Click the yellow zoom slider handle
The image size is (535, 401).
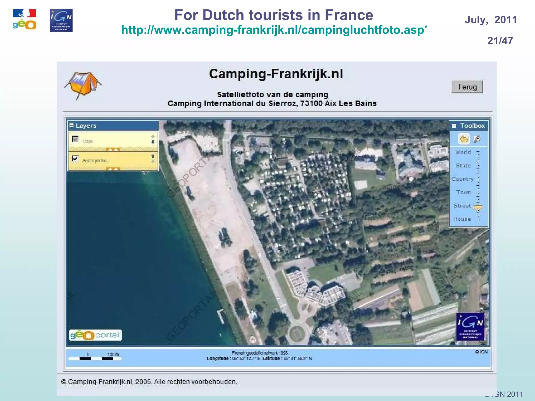(478, 207)
